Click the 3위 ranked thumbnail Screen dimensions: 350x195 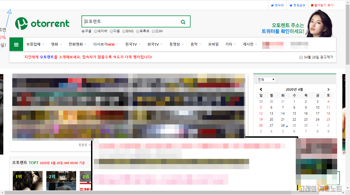click(x=85, y=181)
